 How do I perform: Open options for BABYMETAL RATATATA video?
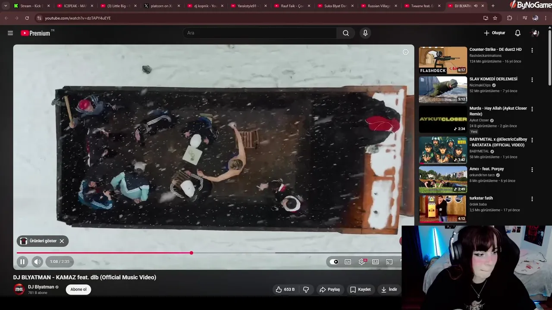532,140
